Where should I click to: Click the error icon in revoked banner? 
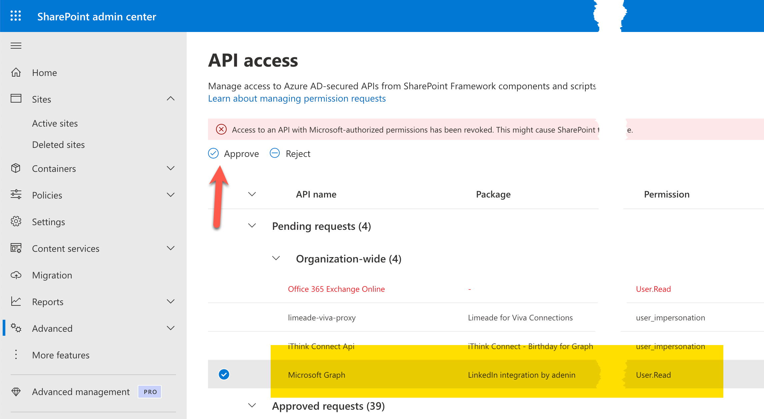(x=221, y=129)
